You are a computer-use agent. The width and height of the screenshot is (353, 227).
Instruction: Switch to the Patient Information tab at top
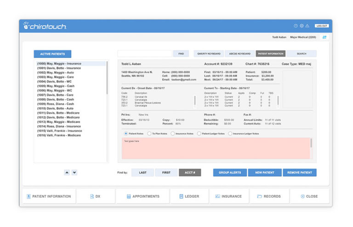click(270, 54)
